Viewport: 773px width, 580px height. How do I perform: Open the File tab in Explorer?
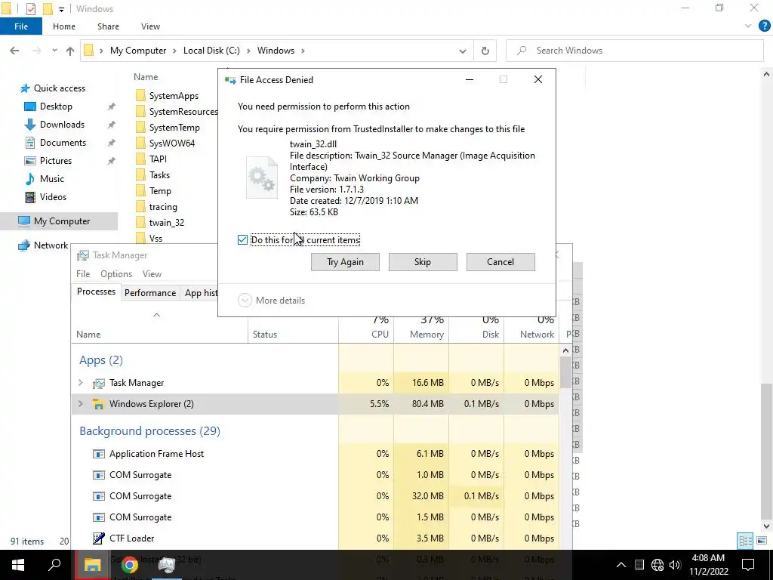coord(21,26)
